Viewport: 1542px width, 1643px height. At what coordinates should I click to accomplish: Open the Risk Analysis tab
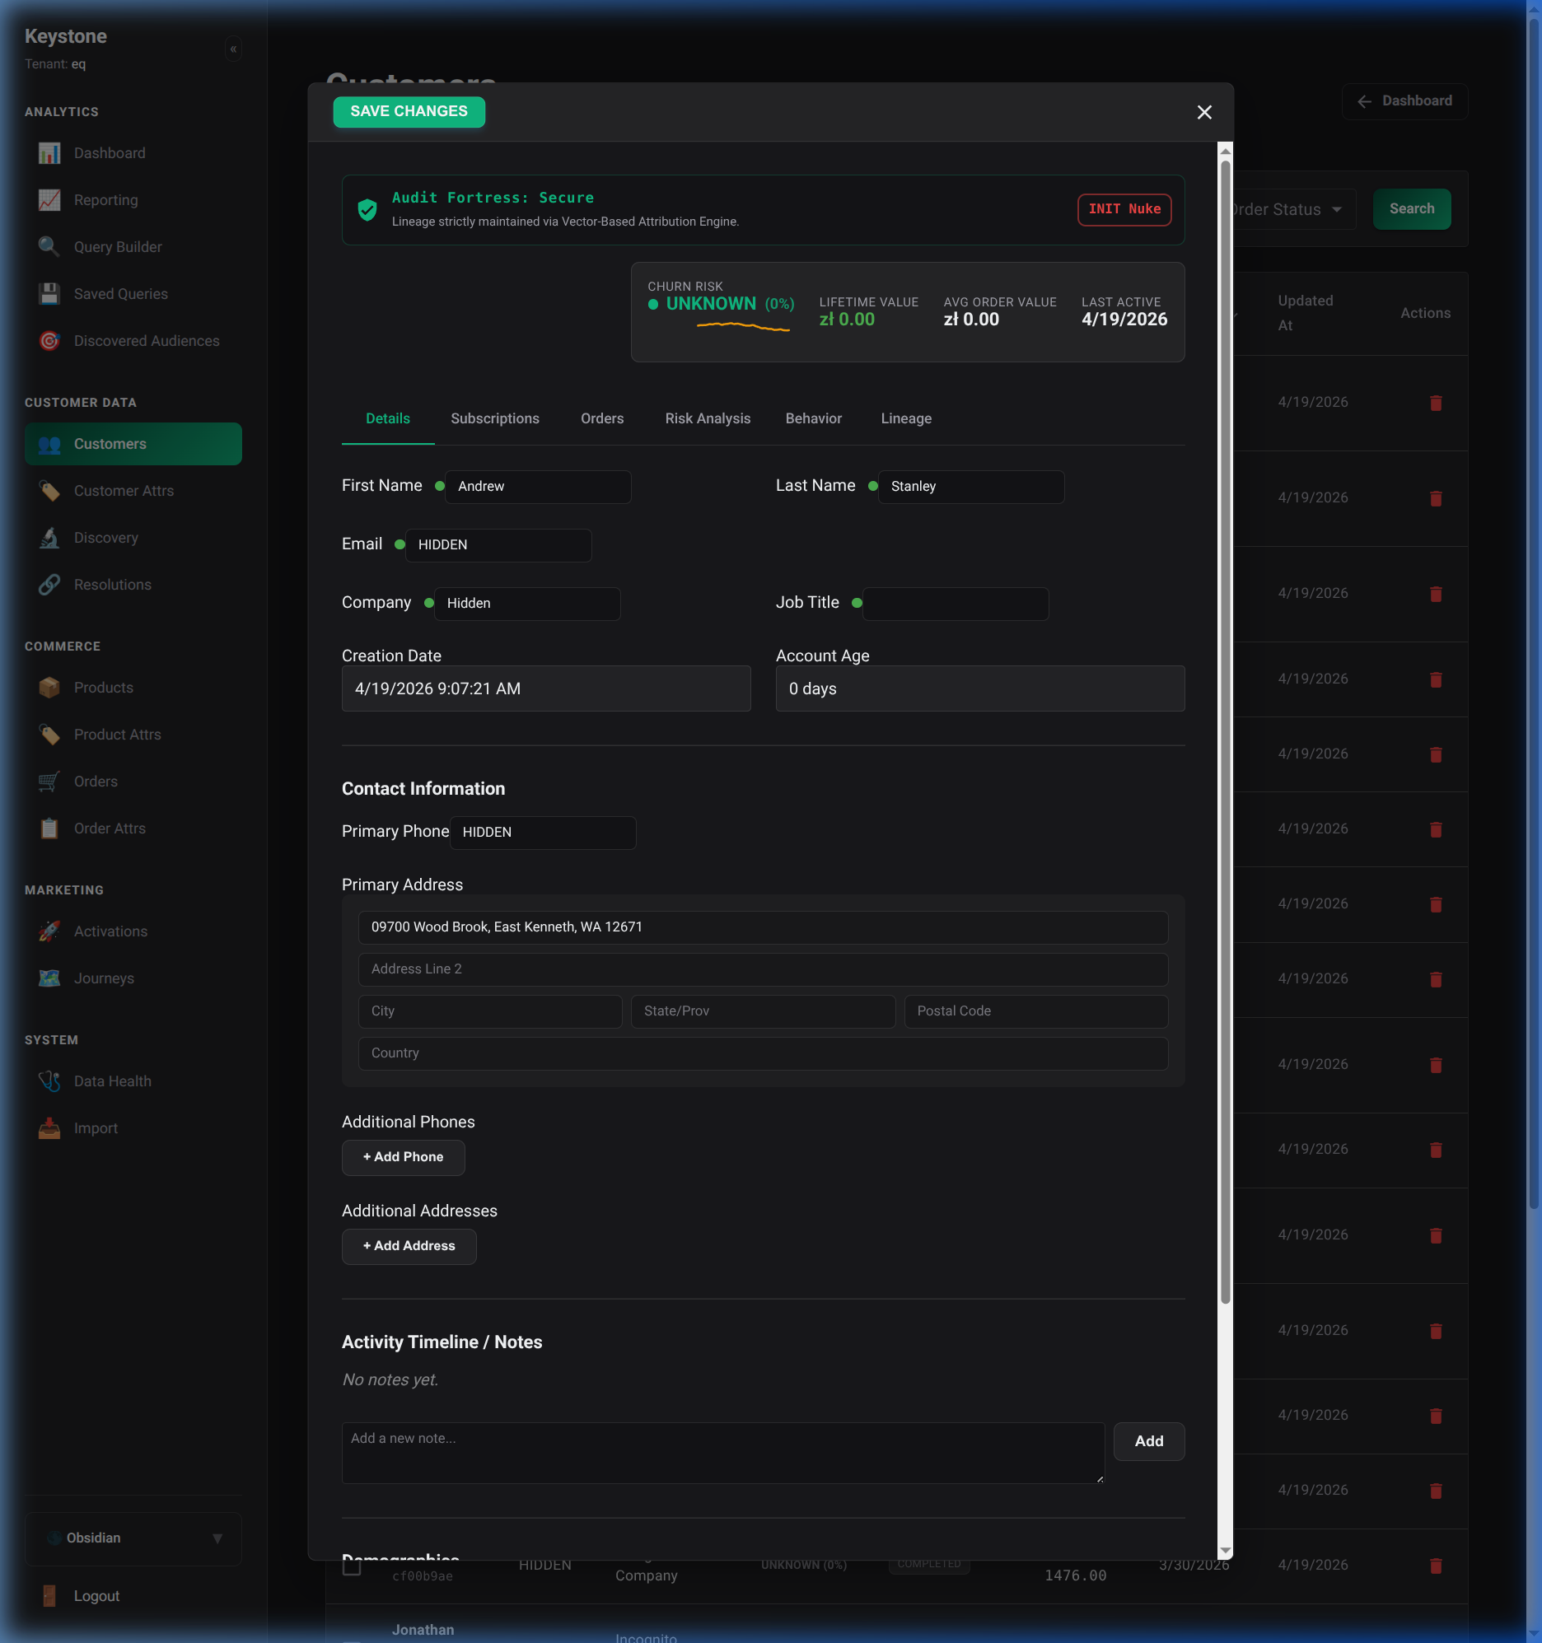708,418
